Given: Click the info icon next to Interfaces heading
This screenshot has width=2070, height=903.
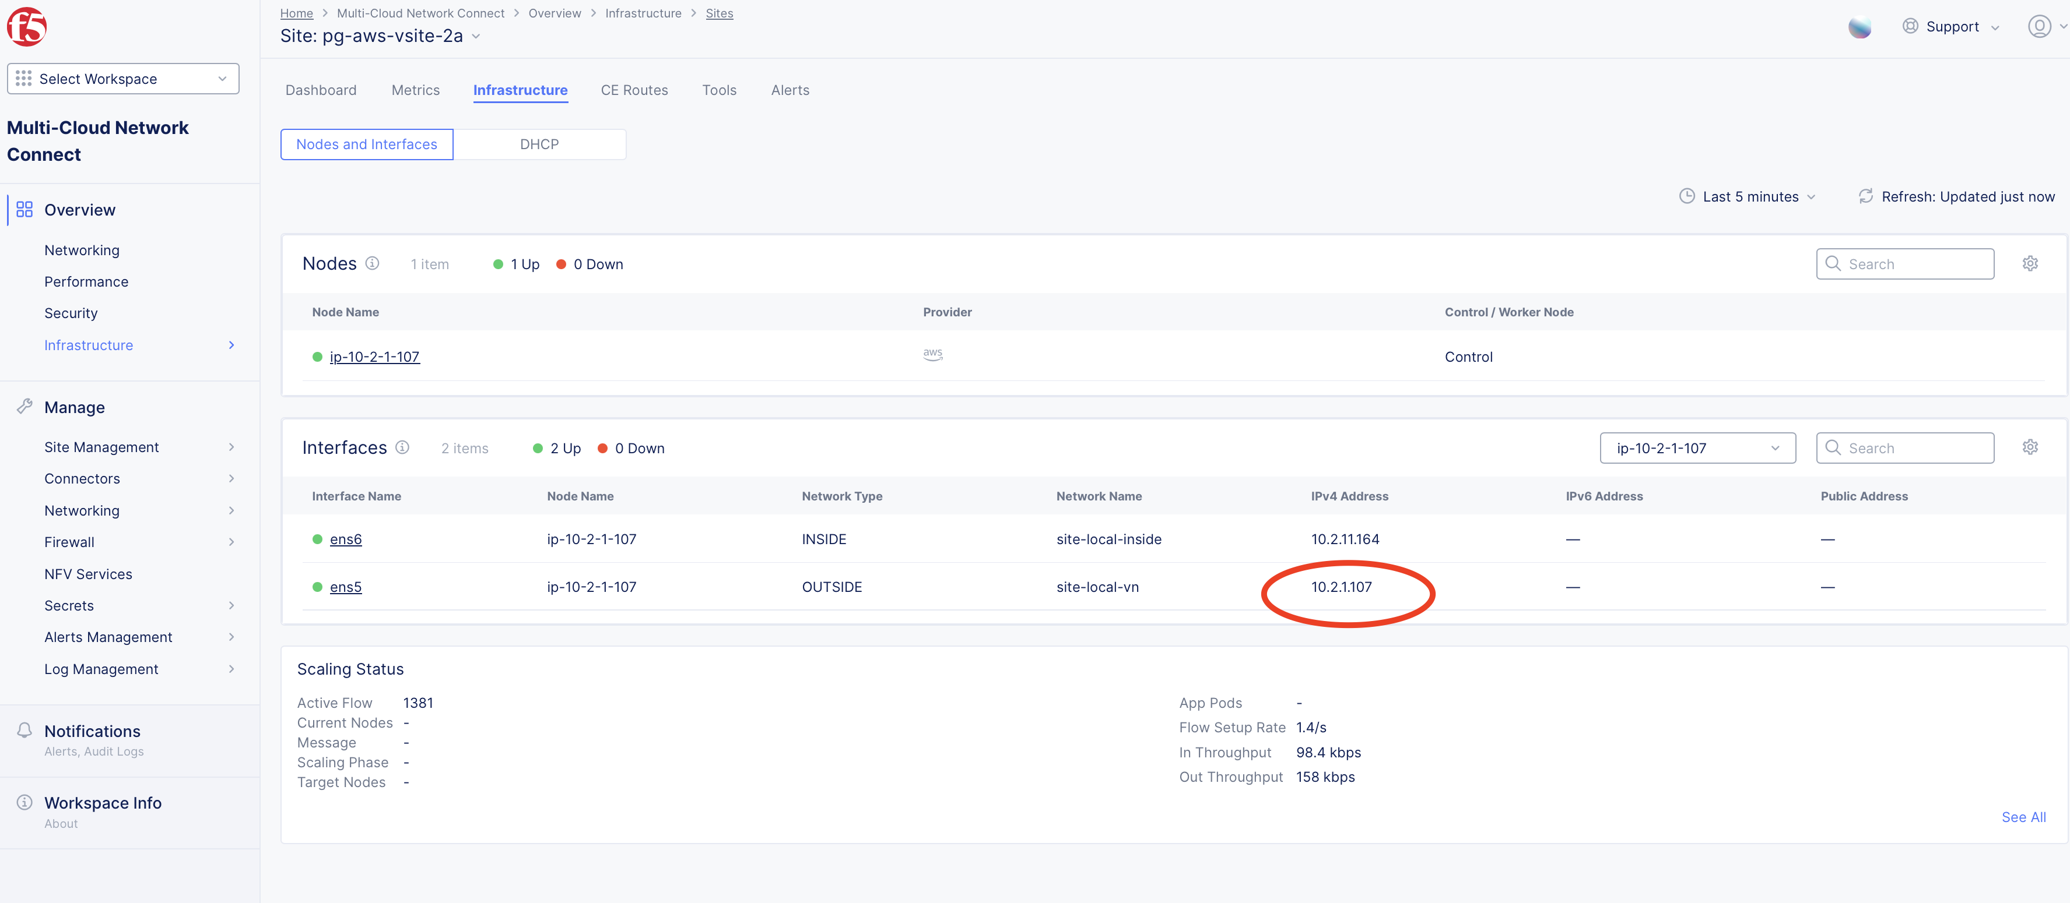Looking at the screenshot, I should 402,447.
